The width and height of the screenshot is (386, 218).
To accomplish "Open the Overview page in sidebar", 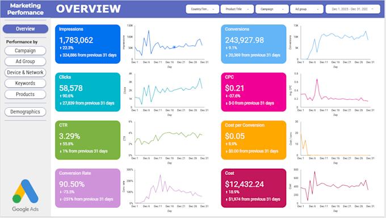I will pyautogui.click(x=26, y=29).
